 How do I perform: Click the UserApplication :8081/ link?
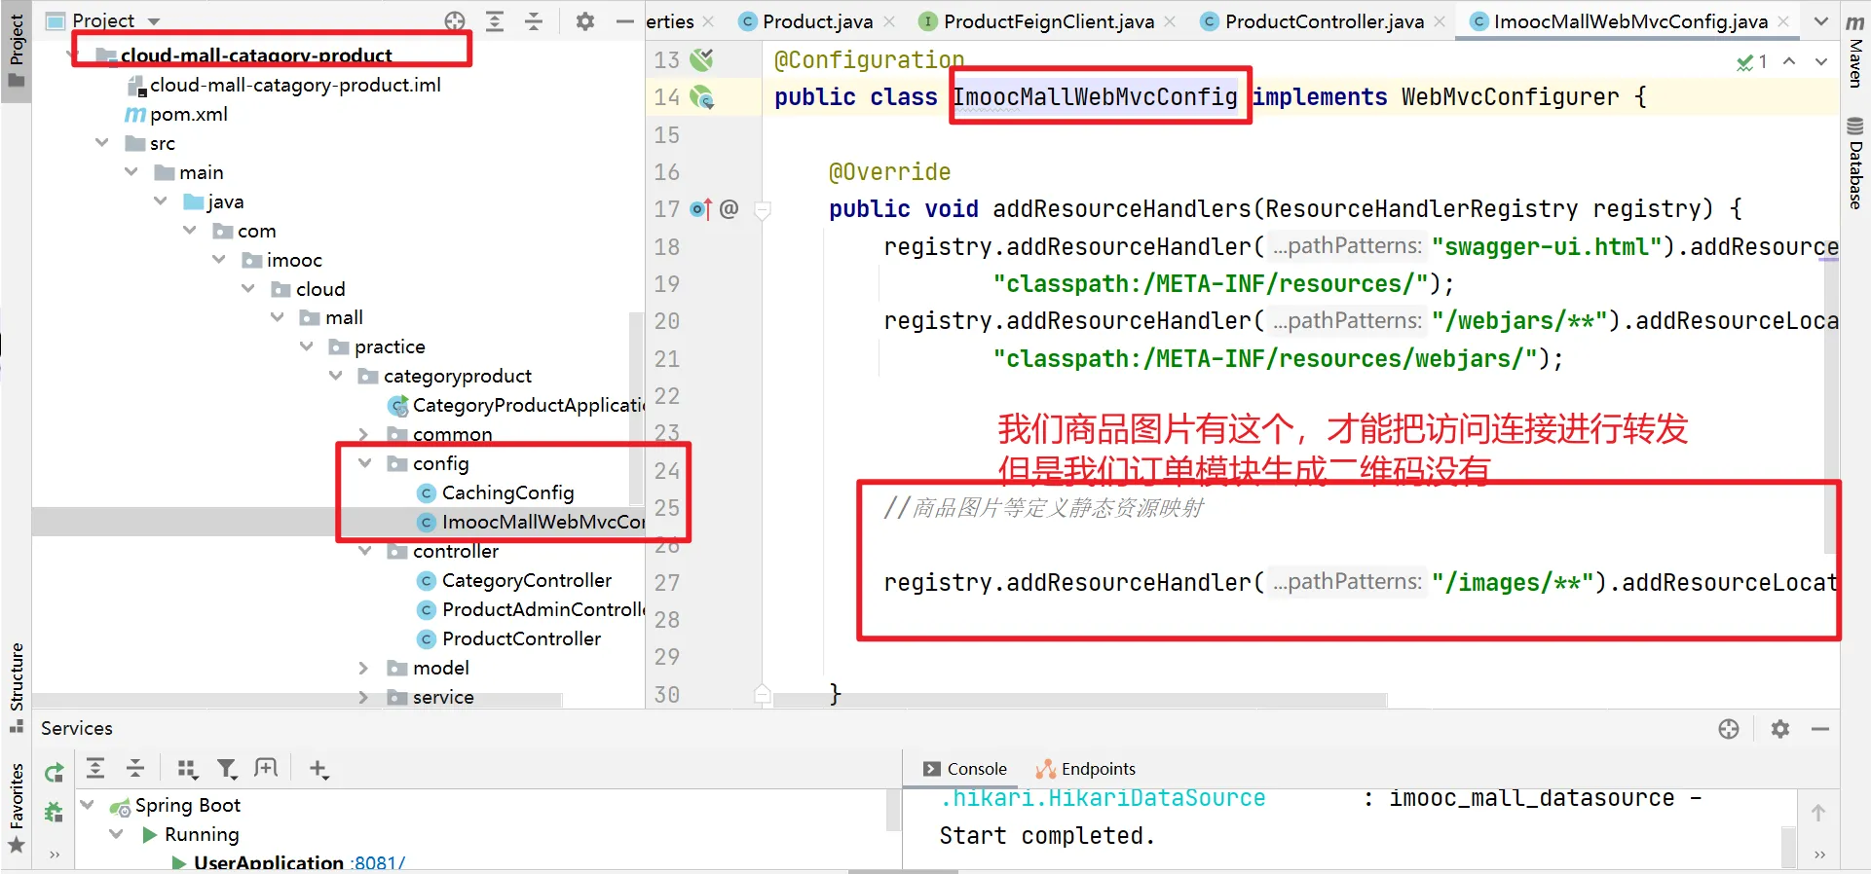point(298,862)
